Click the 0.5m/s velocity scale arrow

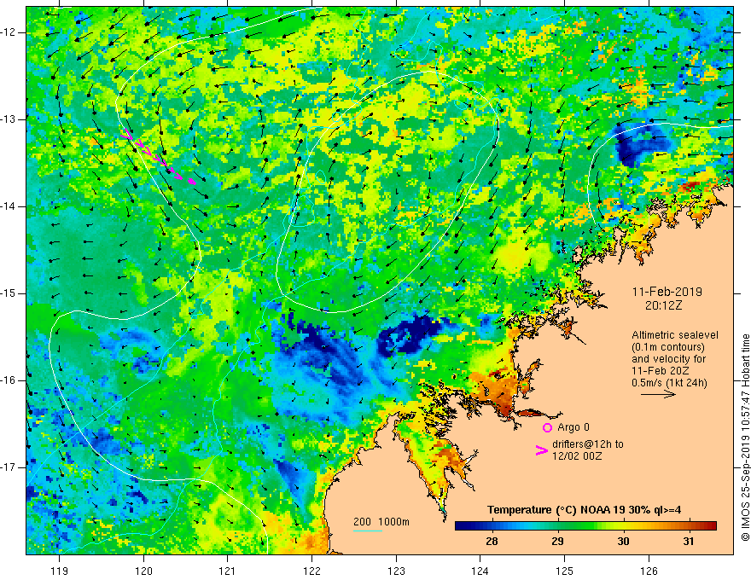point(658,394)
